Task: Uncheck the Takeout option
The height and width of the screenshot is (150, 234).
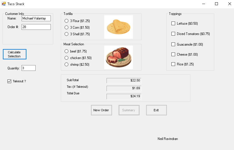Action: pos(9,81)
